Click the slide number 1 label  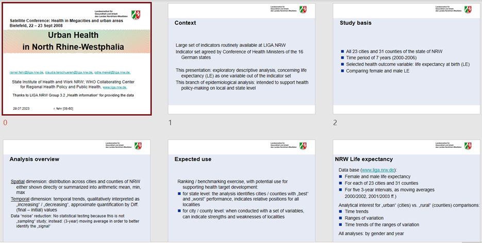(171, 123)
